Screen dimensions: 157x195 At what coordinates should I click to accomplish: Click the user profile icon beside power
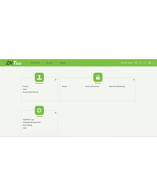click(150, 63)
